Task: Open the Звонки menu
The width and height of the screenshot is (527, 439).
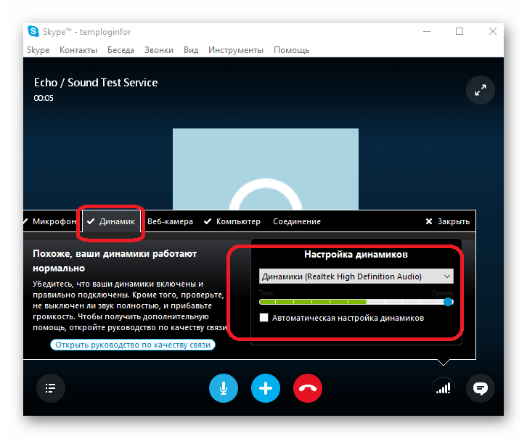Action: point(159,50)
